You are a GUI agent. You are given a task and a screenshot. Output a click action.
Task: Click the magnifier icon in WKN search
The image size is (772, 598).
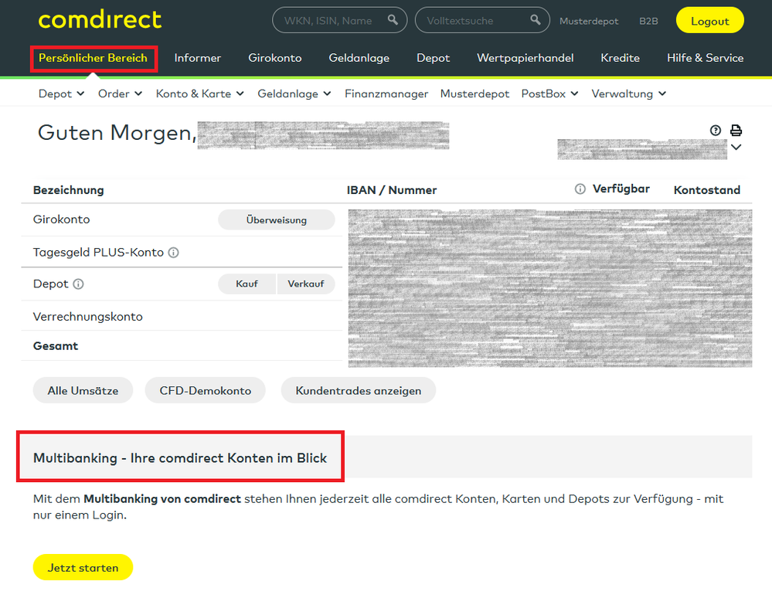click(x=393, y=20)
